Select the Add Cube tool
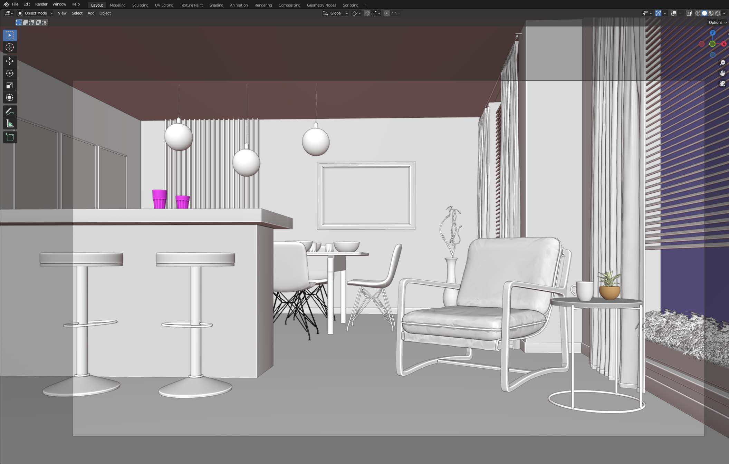This screenshot has height=464, width=729. pyautogui.click(x=10, y=137)
